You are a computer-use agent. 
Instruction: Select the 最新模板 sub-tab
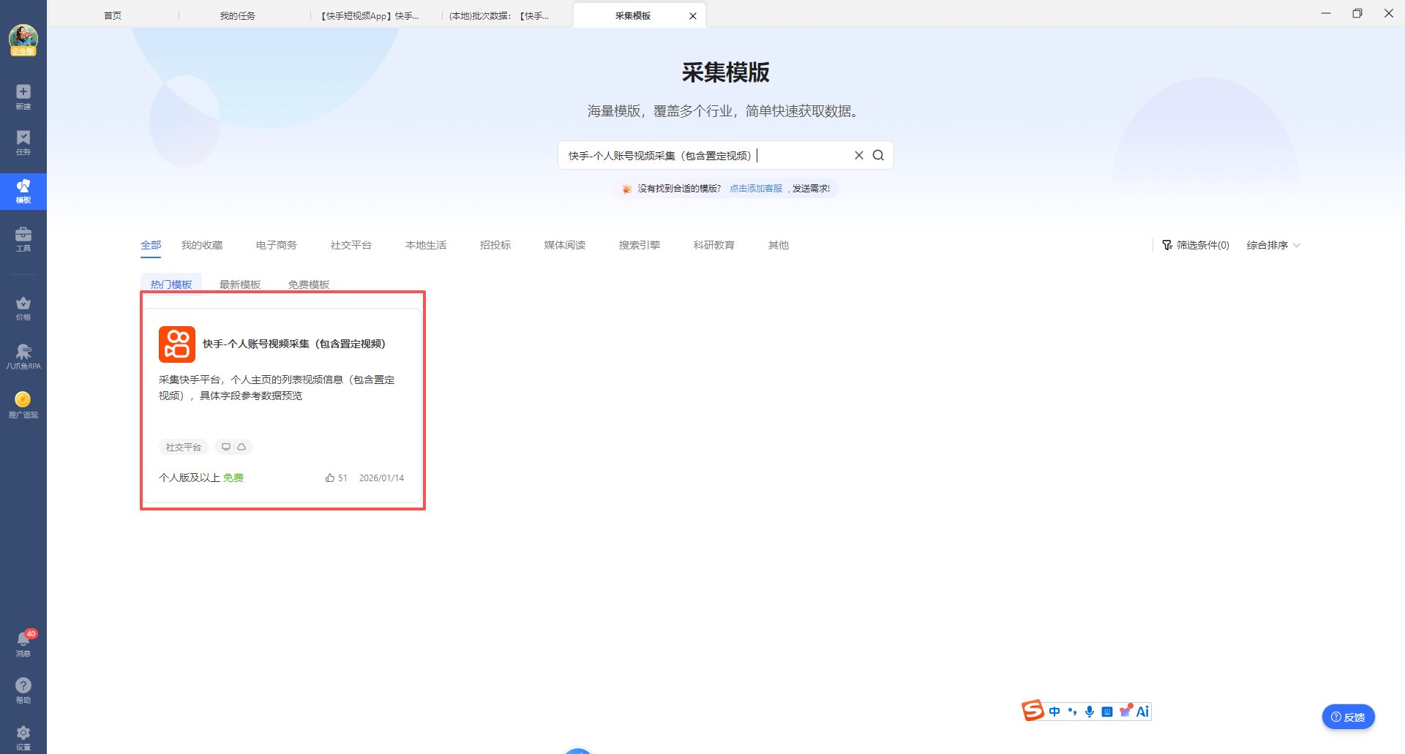click(240, 284)
